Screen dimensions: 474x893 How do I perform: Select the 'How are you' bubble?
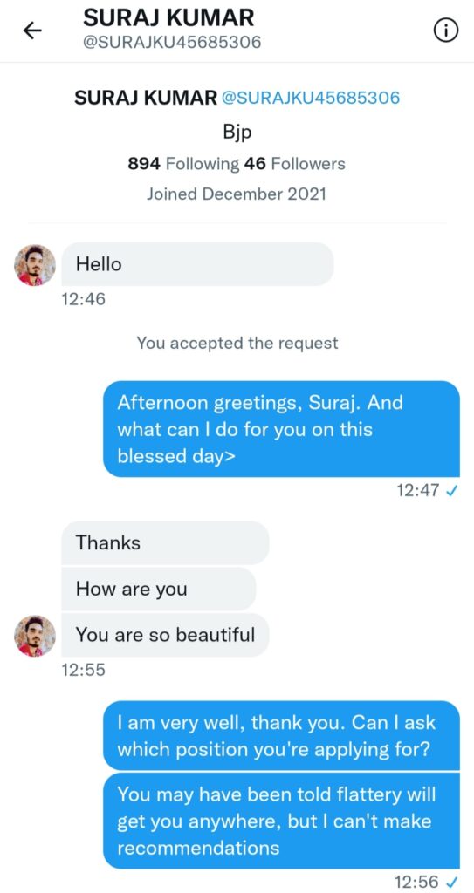(x=159, y=589)
